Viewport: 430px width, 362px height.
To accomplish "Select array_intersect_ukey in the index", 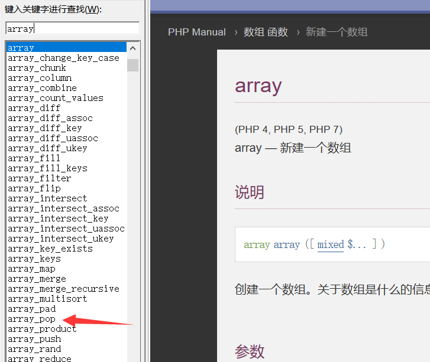I will tap(61, 239).
